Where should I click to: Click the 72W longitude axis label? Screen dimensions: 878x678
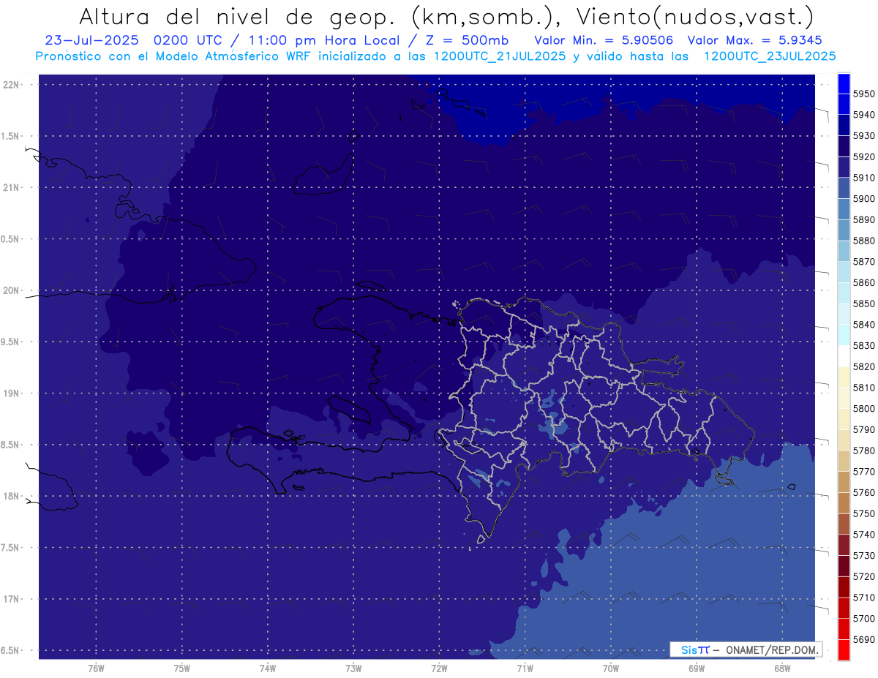click(439, 668)
